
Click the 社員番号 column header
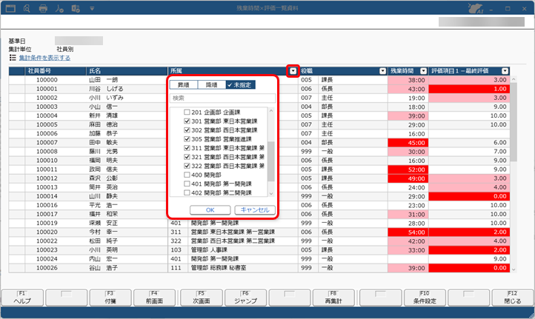click(56, 71)
